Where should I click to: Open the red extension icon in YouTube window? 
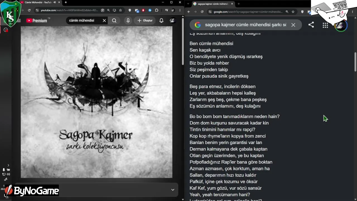143,10
